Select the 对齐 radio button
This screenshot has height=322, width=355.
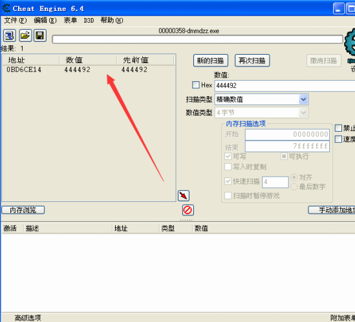point(294,177)
